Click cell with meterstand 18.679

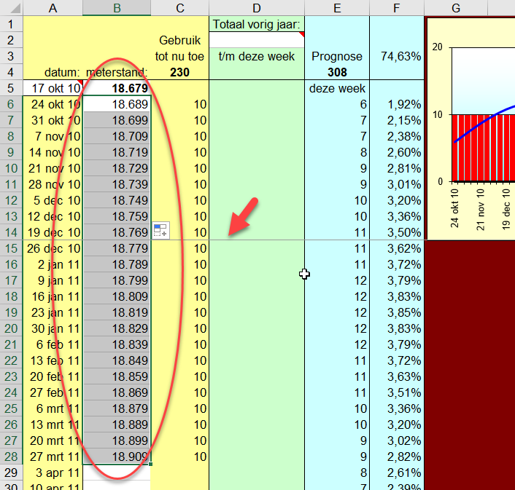click(117, 88)
